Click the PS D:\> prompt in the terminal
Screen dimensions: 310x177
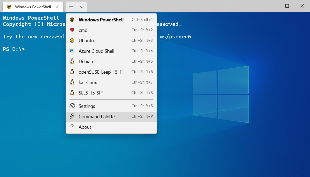click(14, 49)
